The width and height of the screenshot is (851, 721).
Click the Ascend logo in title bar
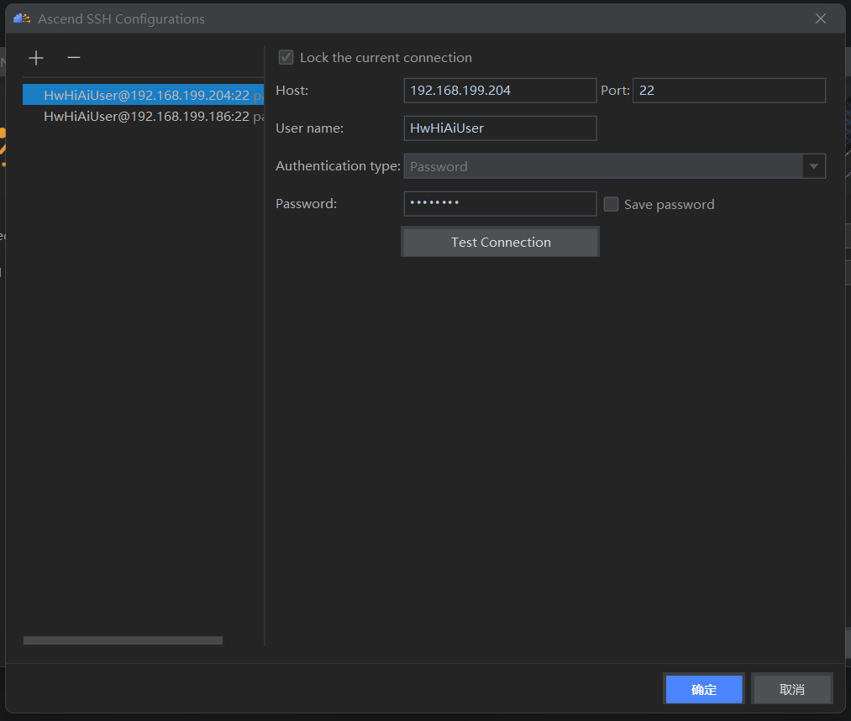[22, 18]
